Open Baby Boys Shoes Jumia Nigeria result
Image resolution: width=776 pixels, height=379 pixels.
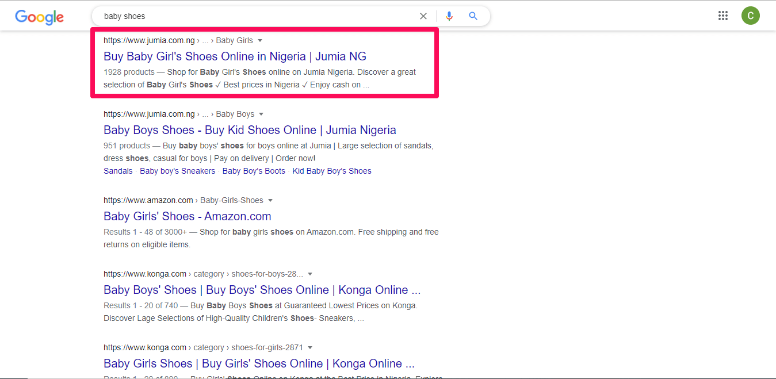[x=250, y=130]
